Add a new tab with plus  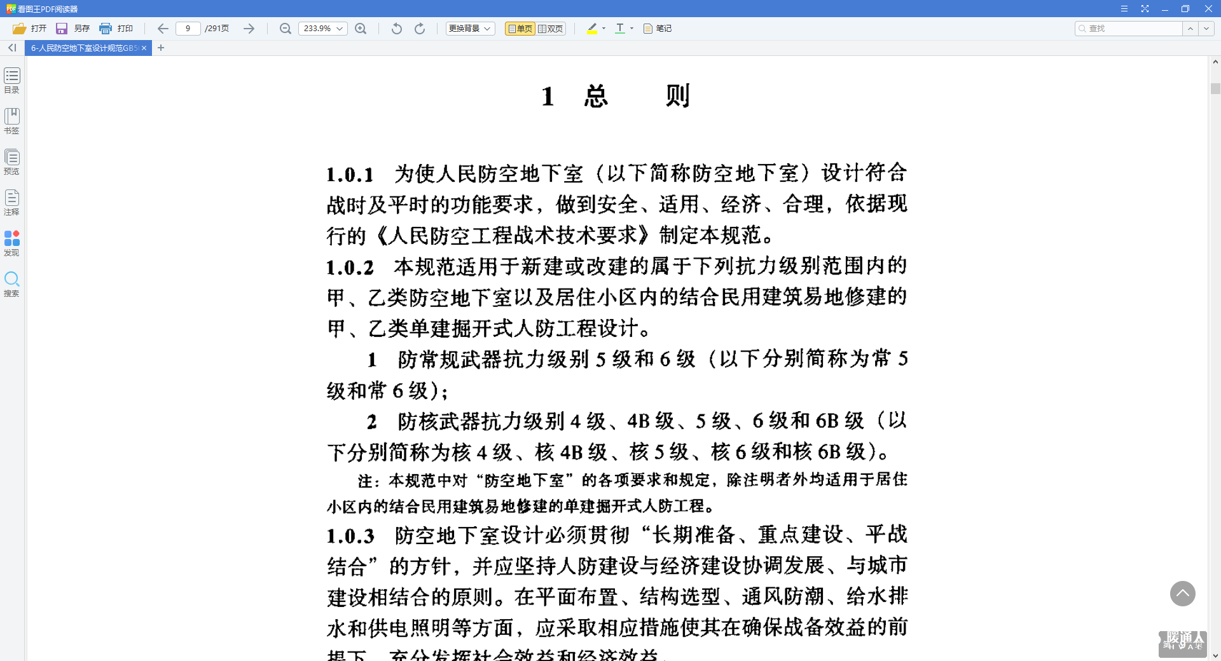(161, 48)
